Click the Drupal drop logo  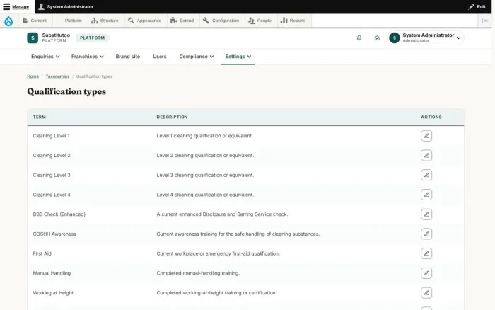pyautogui.click(x=8, y=21)
